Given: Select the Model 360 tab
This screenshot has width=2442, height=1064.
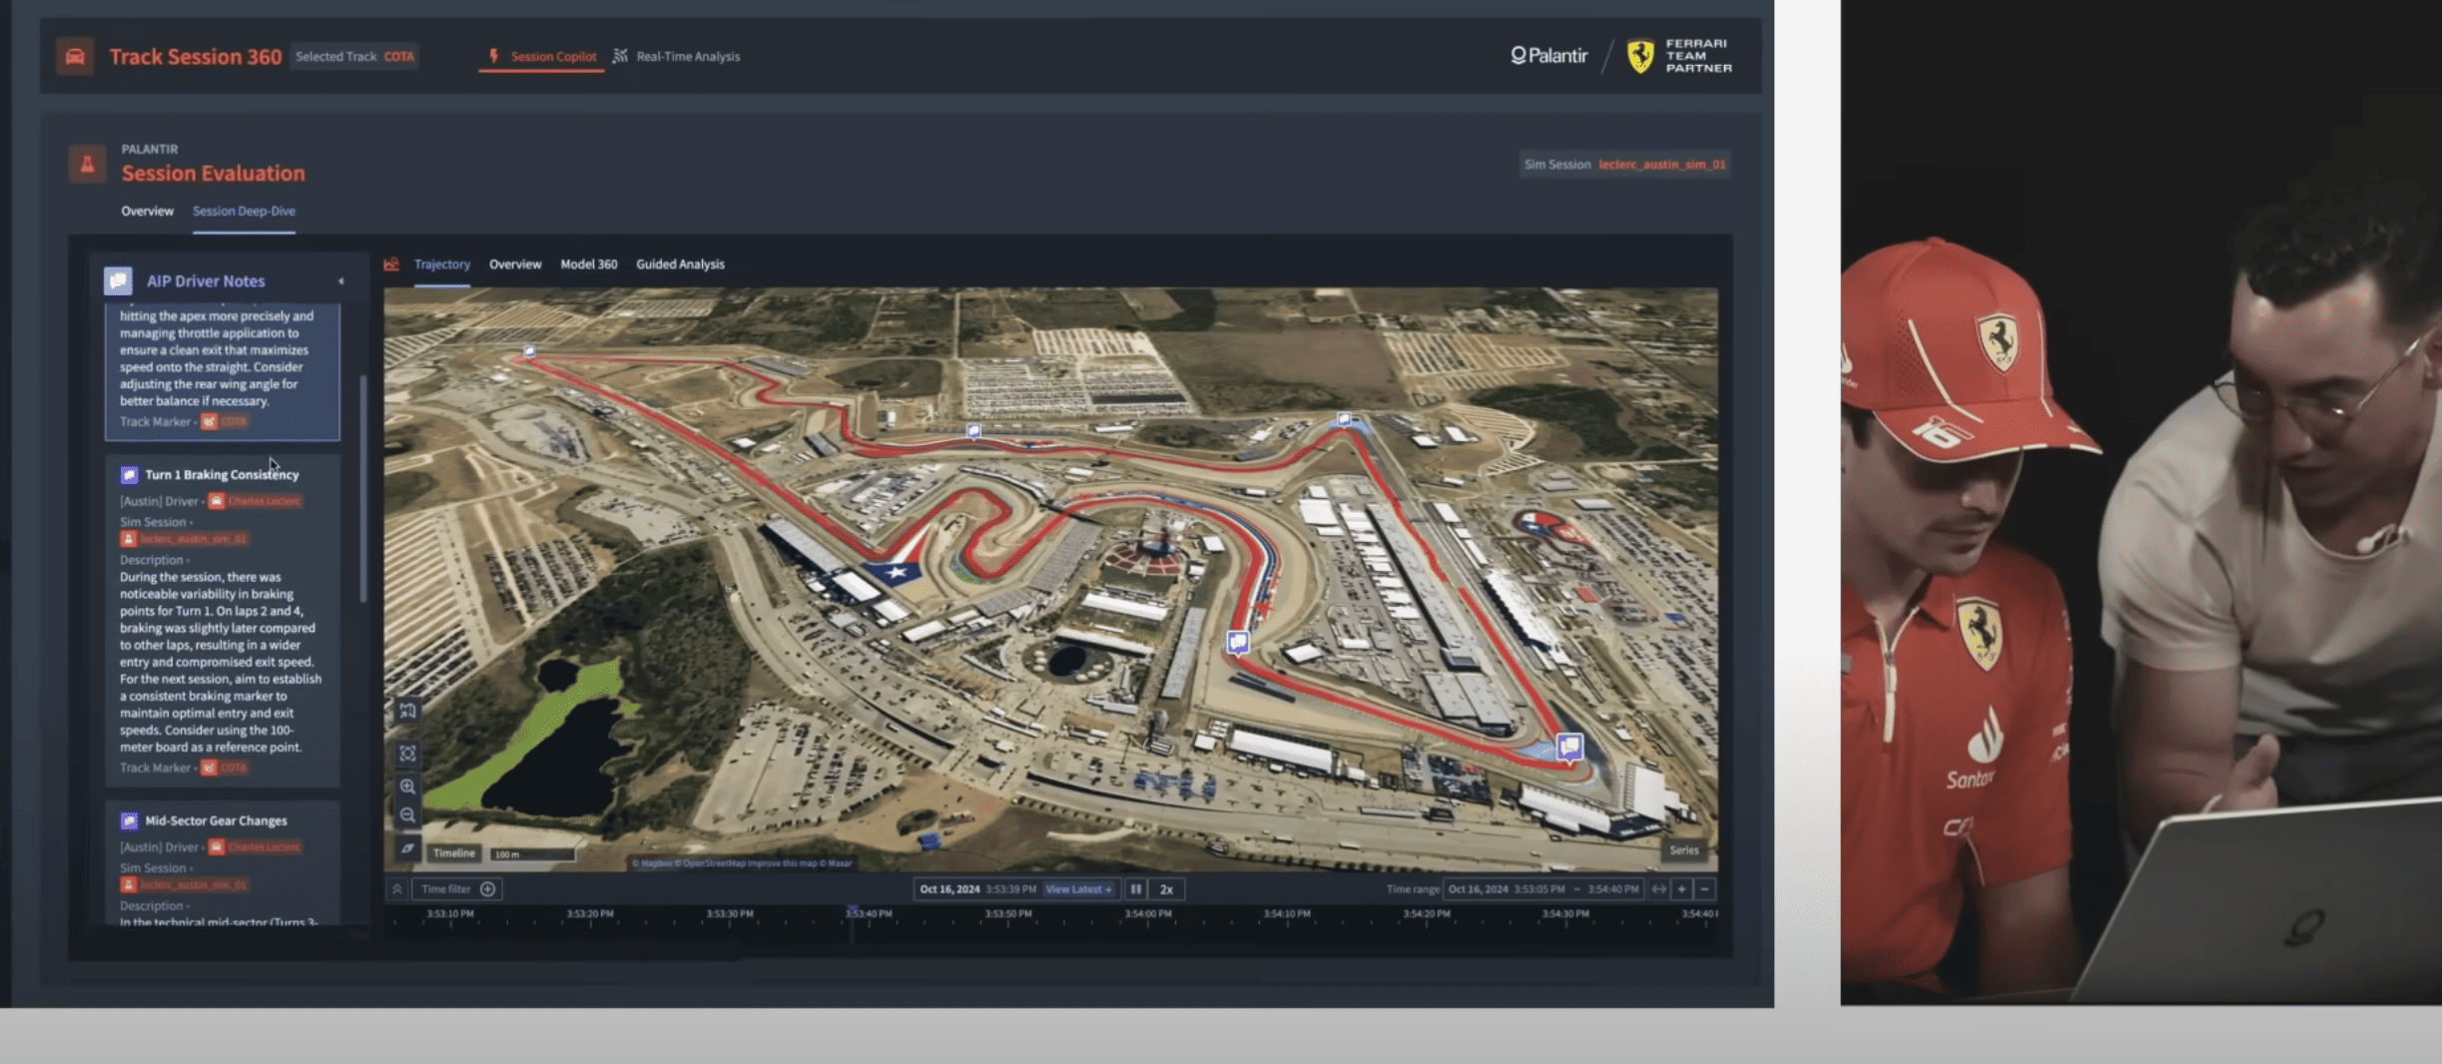Looking at the screenshot, I should (x=589, y=265).
